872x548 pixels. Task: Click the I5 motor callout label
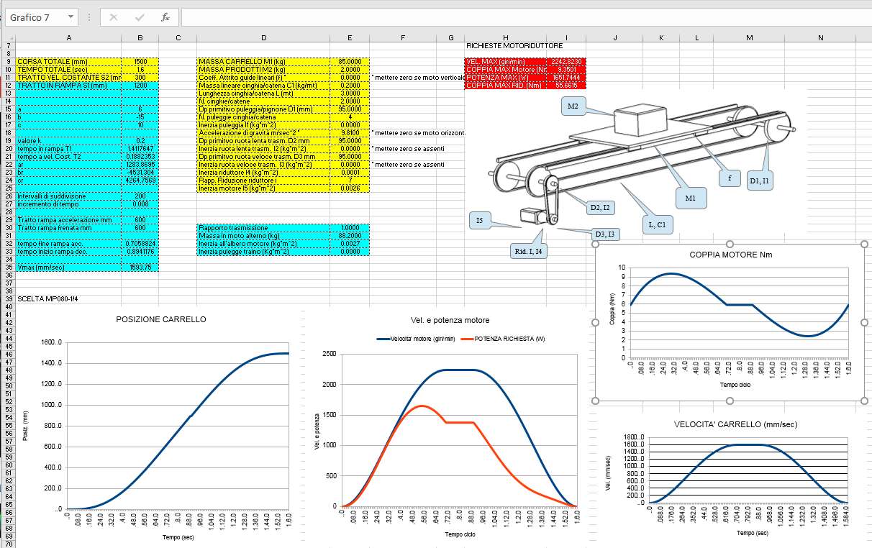(x=478, y=220)
